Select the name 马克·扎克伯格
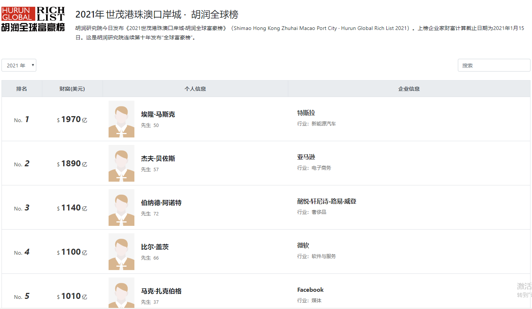The width and height of the screenshot is (532, 309). pos(161,291)
